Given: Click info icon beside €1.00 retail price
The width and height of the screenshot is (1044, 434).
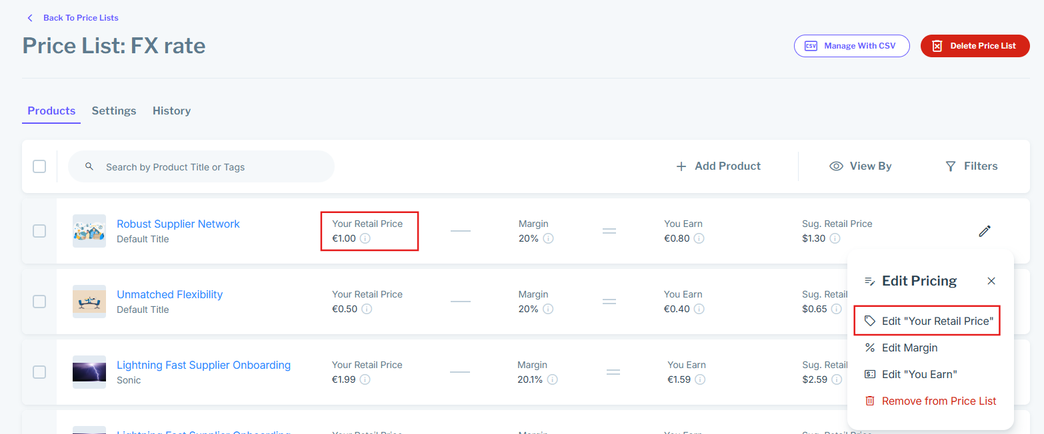Looking at the screenshot, I should point(365,238).
